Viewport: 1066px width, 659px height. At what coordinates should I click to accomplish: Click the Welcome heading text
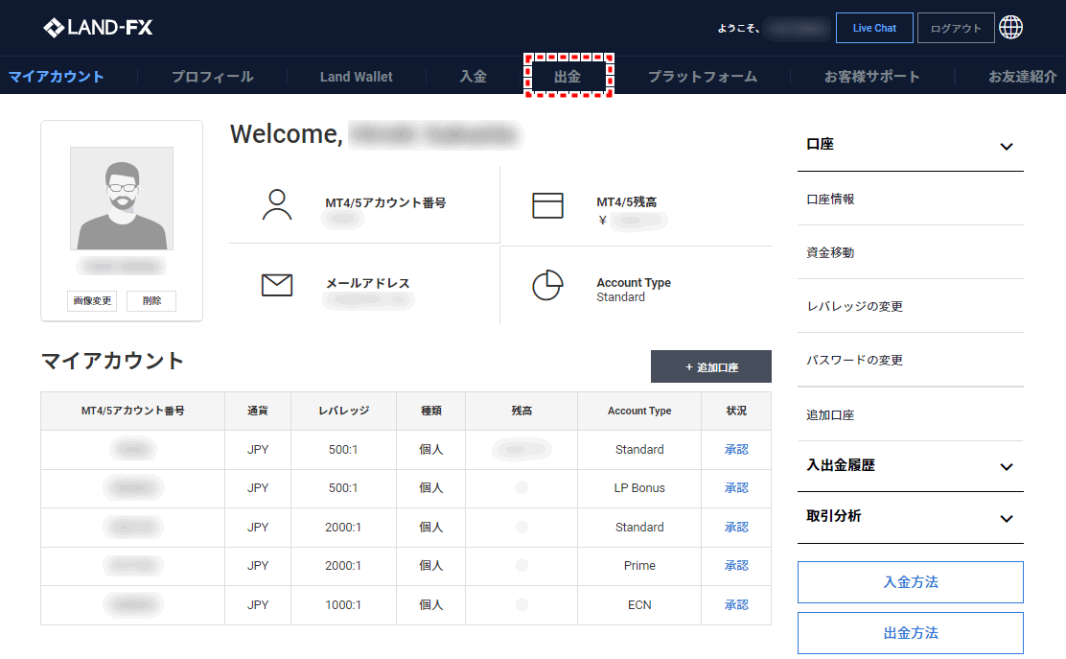[287, 134]
